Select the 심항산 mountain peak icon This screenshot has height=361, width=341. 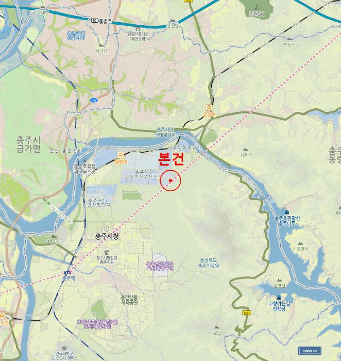[279, 280]
